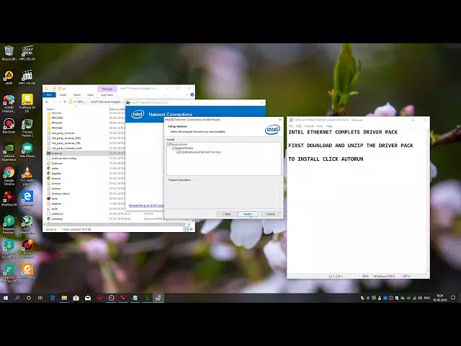
Task: Click the Windows Start button
Action: [x=6, y=298]
